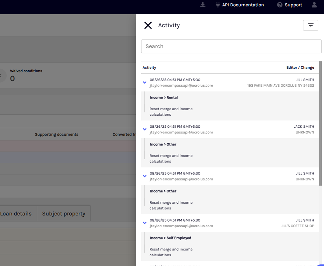Viewport: 324px width, 266px height.
Task: Open the user profile icon
Action: (x=314, y=5)
